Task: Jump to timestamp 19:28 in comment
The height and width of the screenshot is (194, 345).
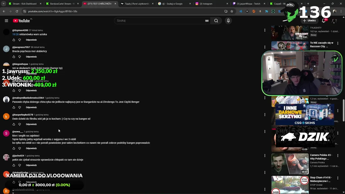Action: click(x=15, y=34)
